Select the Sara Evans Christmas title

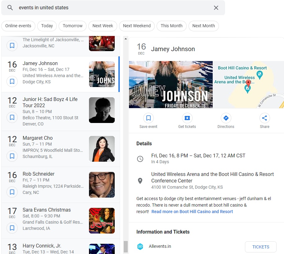[x=47, y=210]
